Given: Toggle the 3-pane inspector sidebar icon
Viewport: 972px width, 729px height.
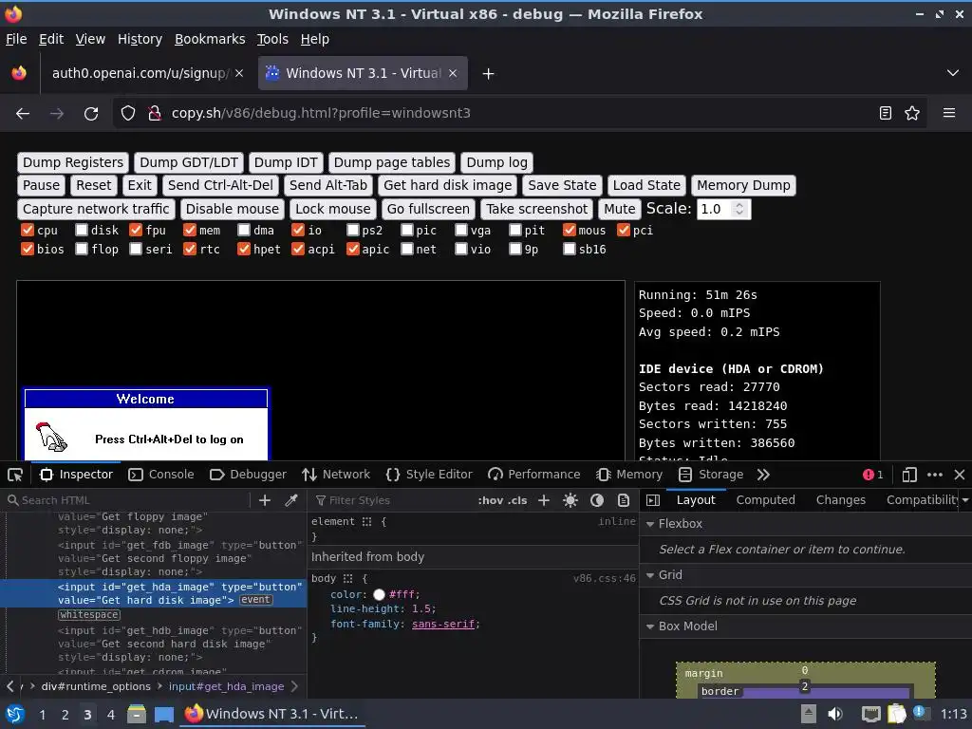Looking at the screenshot, I should coord(653,500).
